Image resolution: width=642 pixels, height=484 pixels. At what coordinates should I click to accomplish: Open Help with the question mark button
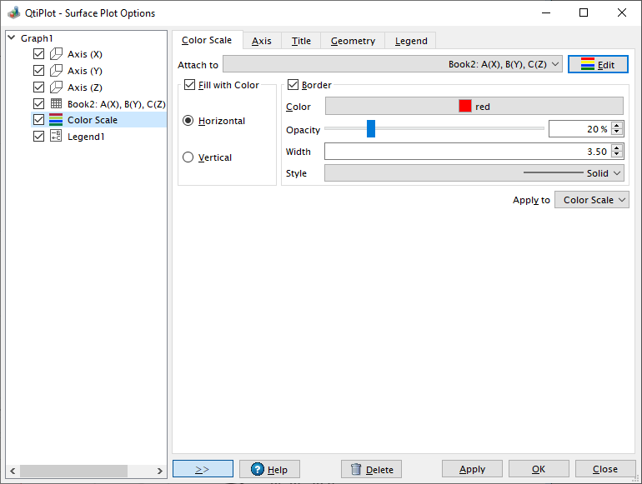269,470
